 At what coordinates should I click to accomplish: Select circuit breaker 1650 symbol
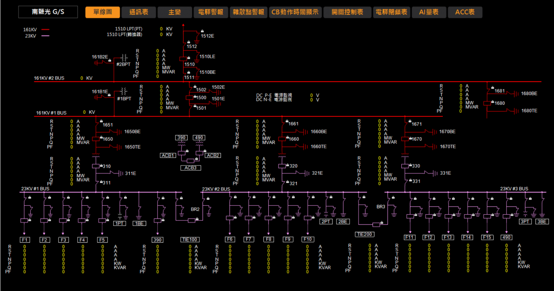[x=96, y=139]
